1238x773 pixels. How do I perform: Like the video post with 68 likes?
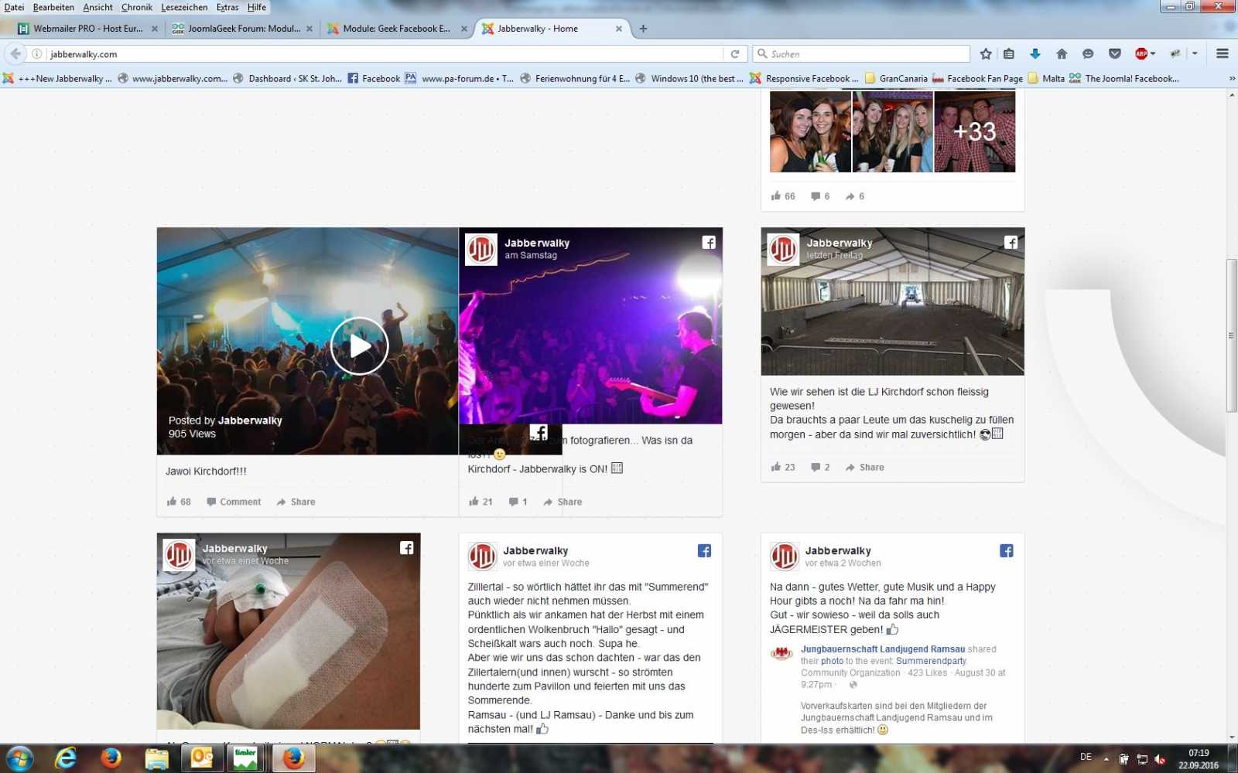coord(179,502)
